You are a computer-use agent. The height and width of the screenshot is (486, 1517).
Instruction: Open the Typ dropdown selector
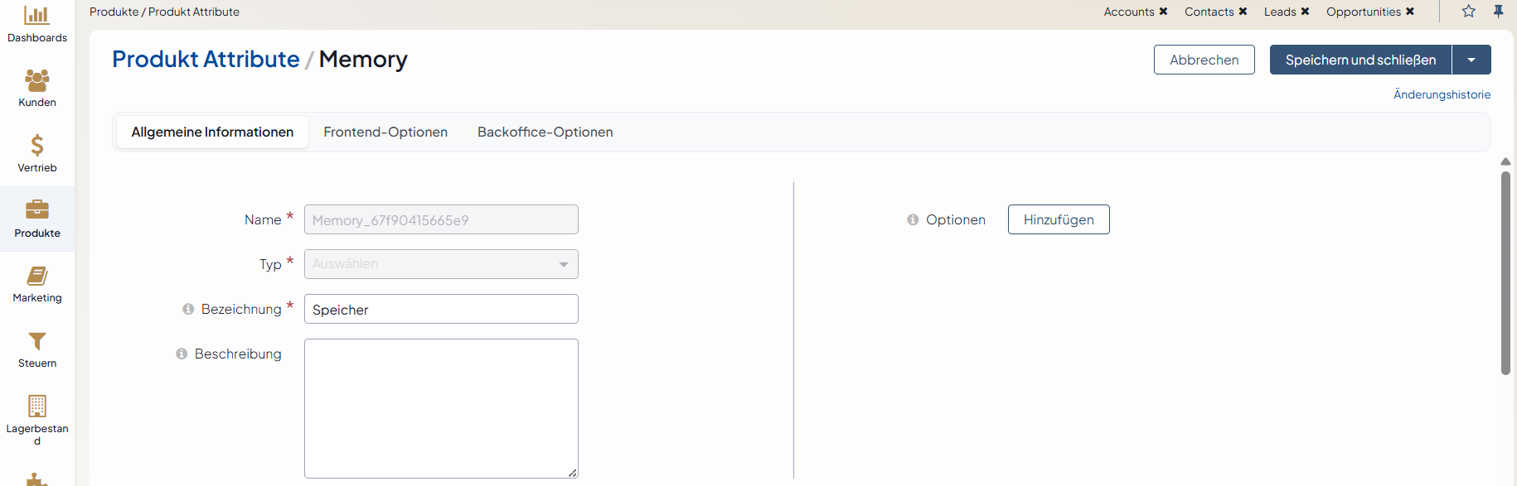[x=441, y=264]
